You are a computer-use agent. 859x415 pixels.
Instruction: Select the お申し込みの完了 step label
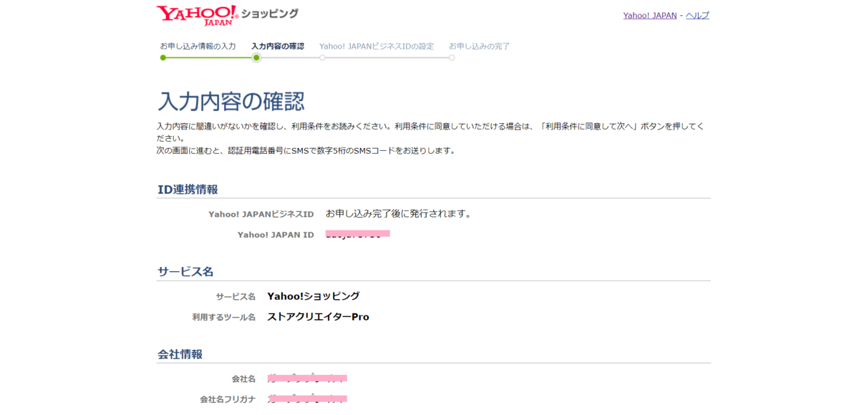tap(480, 46)
